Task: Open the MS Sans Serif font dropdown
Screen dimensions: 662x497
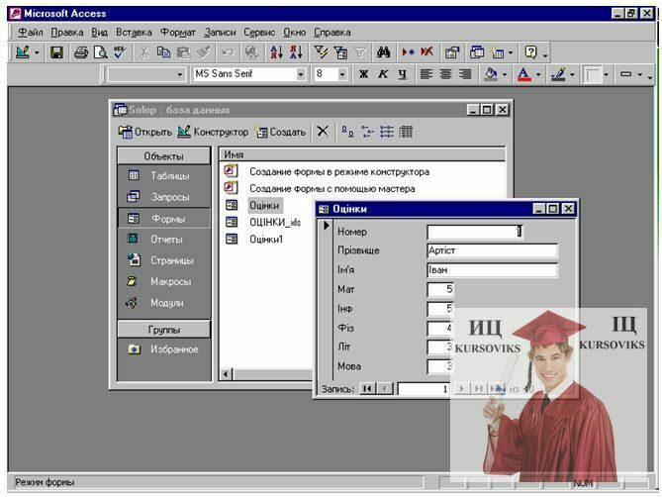Action: pyautogui.click(x=301, y=74)
